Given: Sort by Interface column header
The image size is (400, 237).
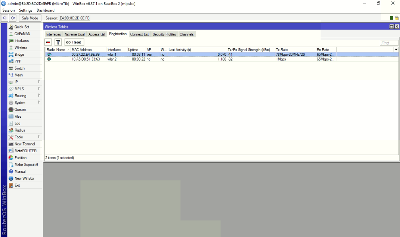Looking at the screenshot, I should (117, 50).
